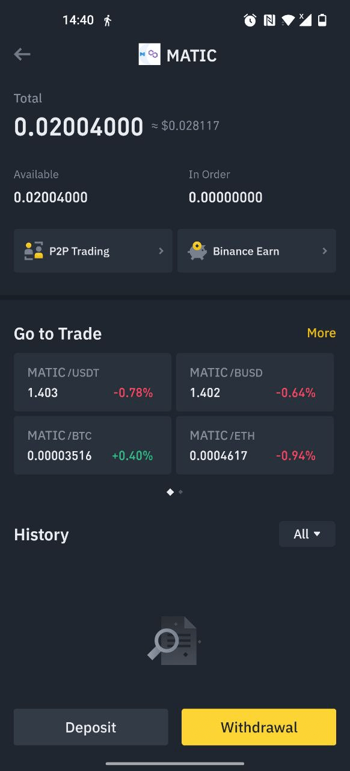Click the back arrow
The height and width of the screenshot is (771, 350).
tap(22, 54)
